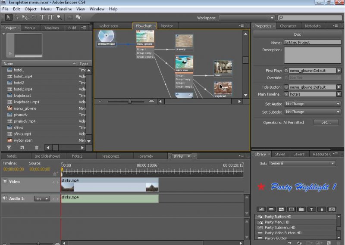Toggle Library menus filter button
Image resolution: width=345 pixels, height=245 pixels.
tap(260, 209)
